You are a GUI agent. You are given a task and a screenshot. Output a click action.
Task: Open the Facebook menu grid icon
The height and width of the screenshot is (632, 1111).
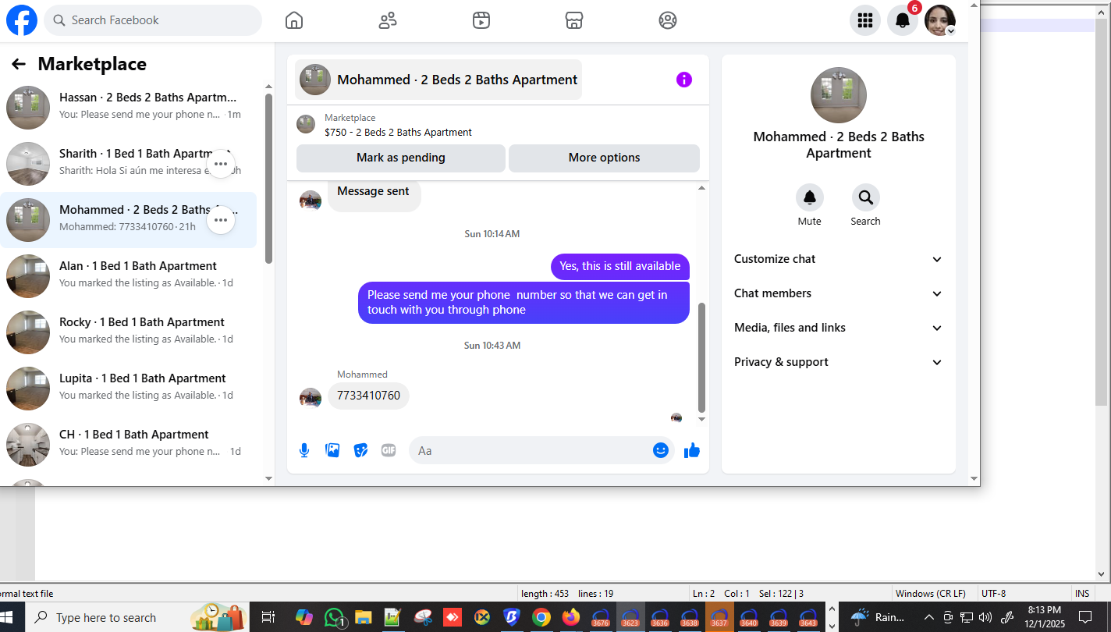tap(865, 20)
